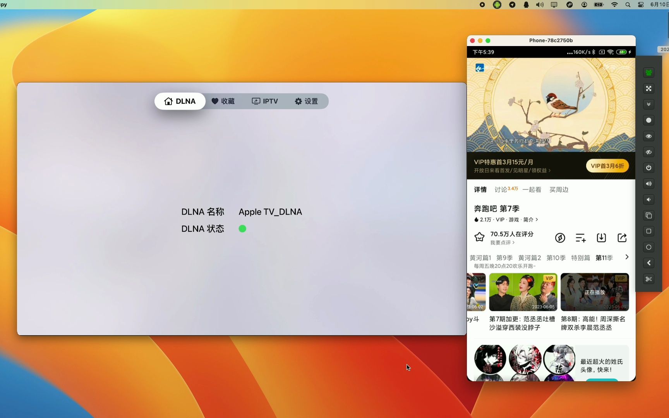Click the touch-point circle icon in toolbar
This screenshot has width=669, height=418.
648,120
